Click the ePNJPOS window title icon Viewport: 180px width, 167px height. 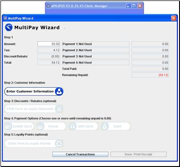click(48, 6)
